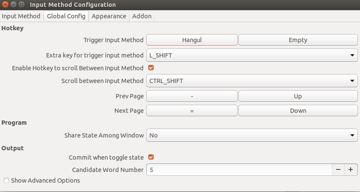Click the Next Page Down key button
Screen dimensions: 360x192
click(298, 111)
